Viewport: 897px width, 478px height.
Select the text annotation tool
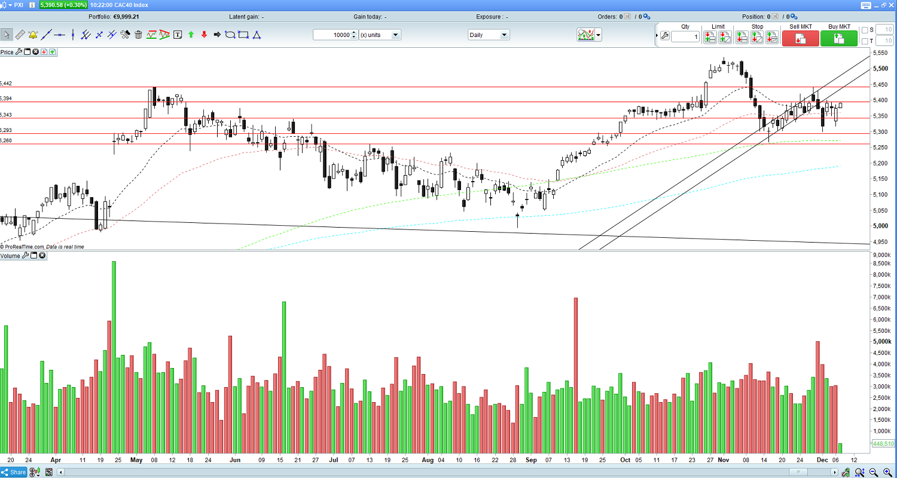[178, 35]
